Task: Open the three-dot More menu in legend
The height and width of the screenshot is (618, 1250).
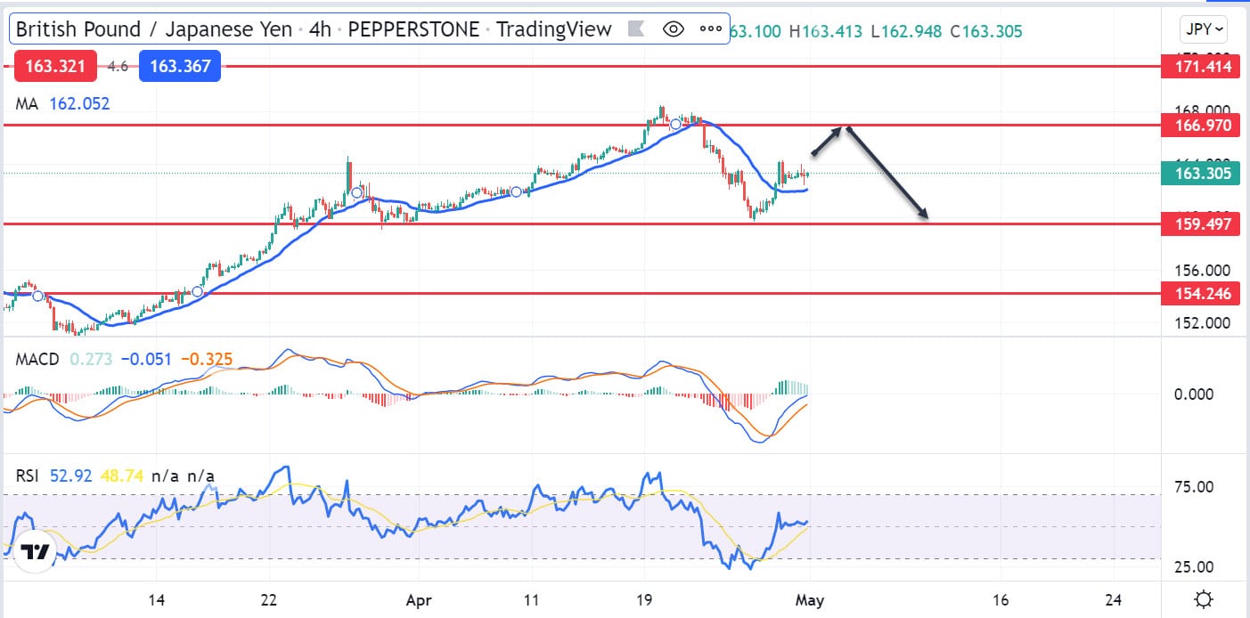Action: click(710, 29)
